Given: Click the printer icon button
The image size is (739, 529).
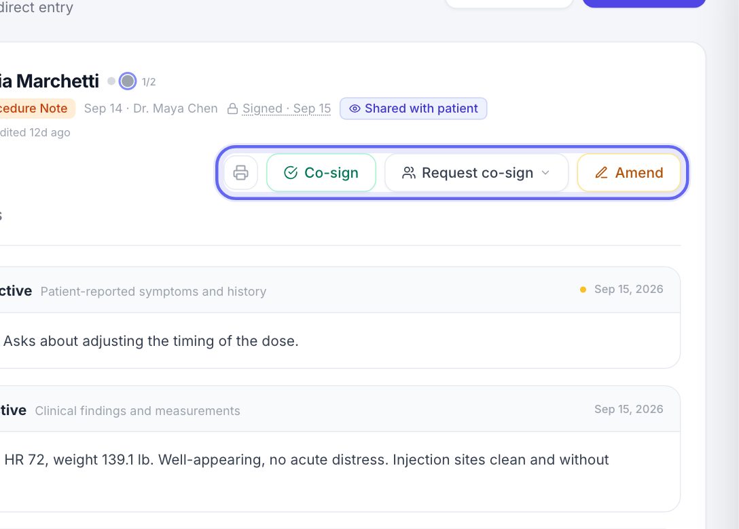Looking at the screenshot, I should pos(241,173).
